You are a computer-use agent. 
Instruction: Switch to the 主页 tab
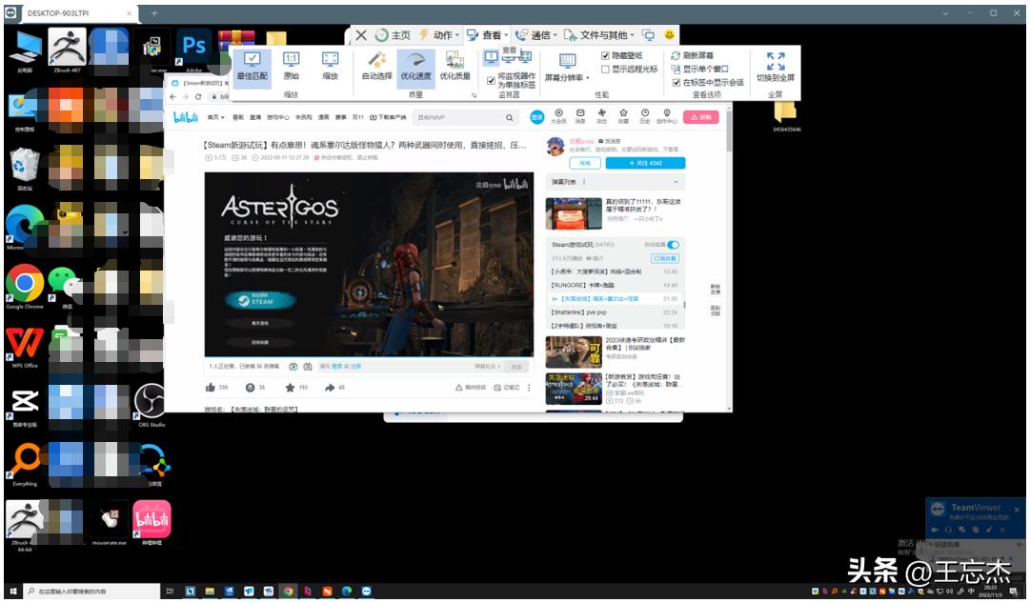[x=393, y=35]
